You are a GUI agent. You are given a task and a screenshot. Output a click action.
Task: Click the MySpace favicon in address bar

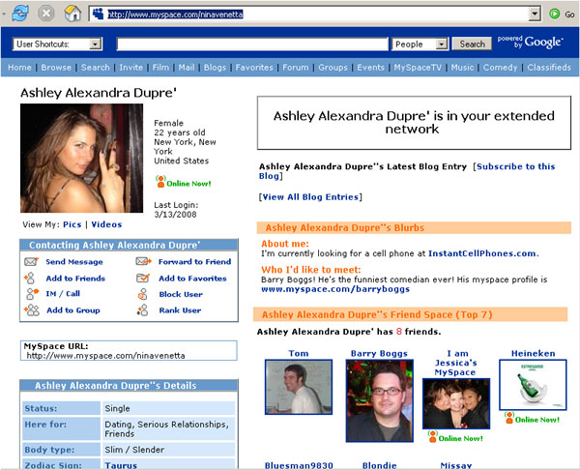click(98, 15)
